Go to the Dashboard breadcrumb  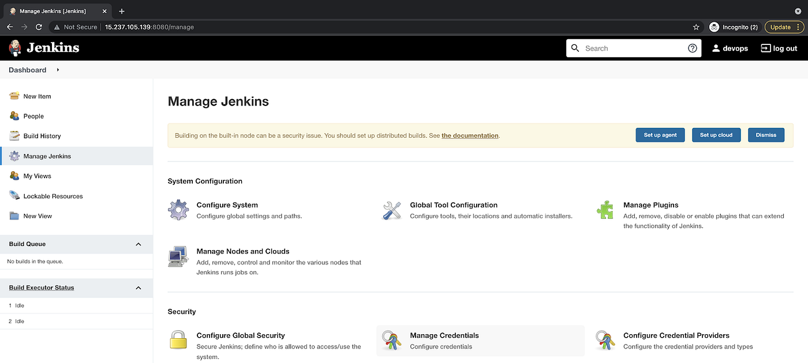pyautogui.click(x=27, y=70)
